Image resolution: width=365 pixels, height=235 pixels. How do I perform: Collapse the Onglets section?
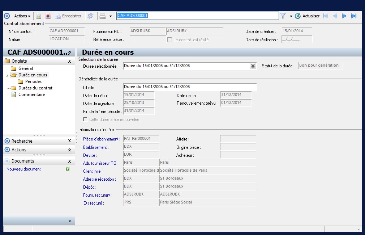pos(69,61)
